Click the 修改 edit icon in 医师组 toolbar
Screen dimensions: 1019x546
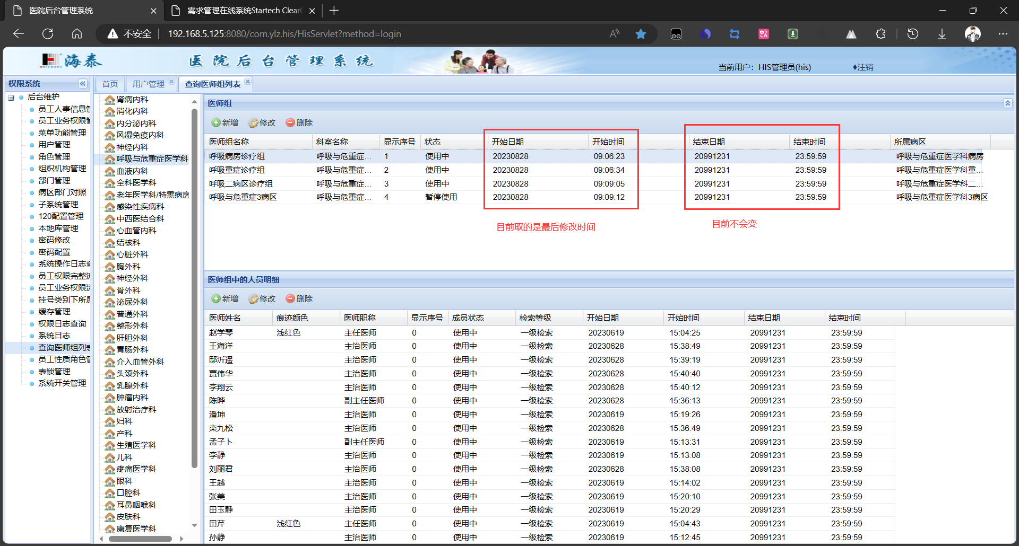pos(254,122)
